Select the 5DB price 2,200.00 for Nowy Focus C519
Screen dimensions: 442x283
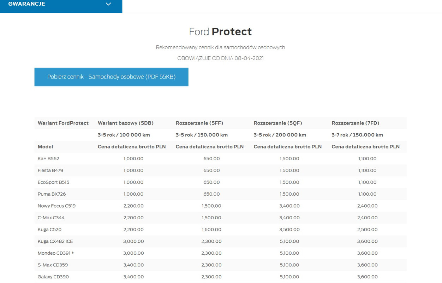click(133, 206)
